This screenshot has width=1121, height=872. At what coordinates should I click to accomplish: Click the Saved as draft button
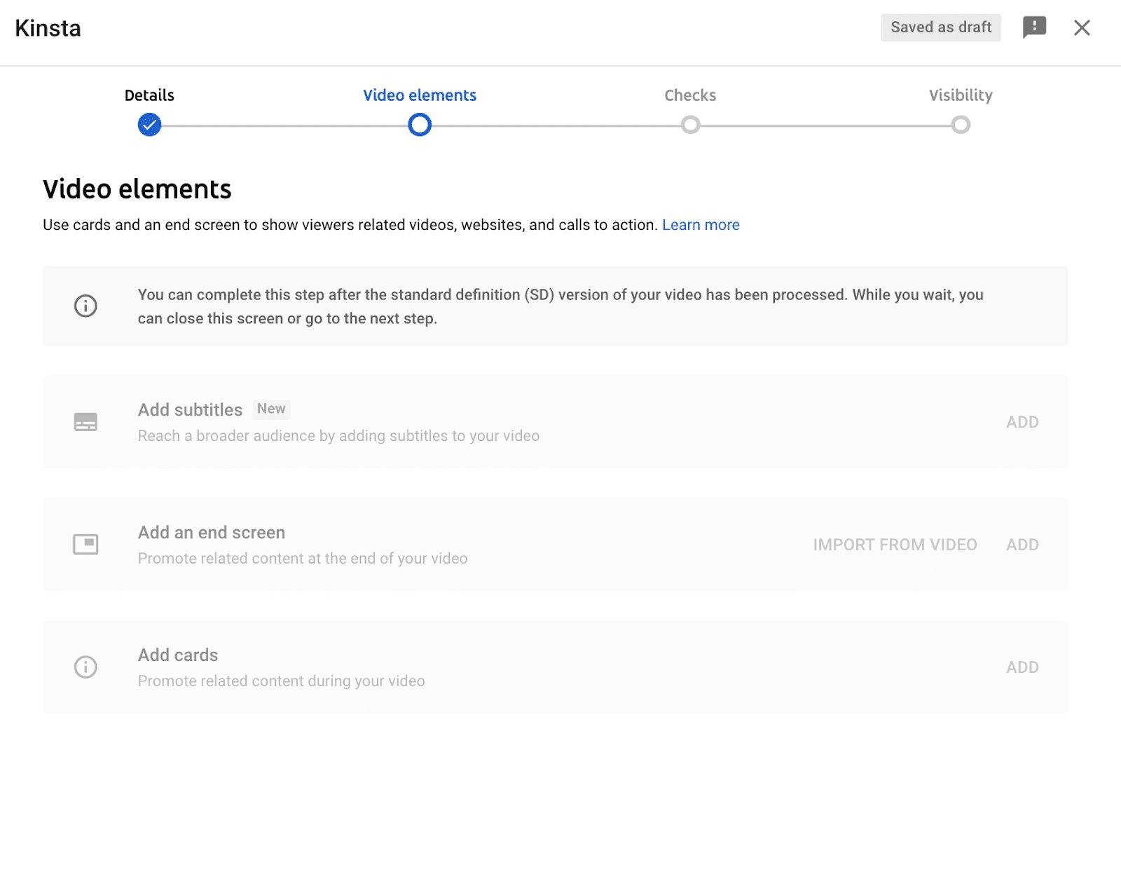(940, 27)
